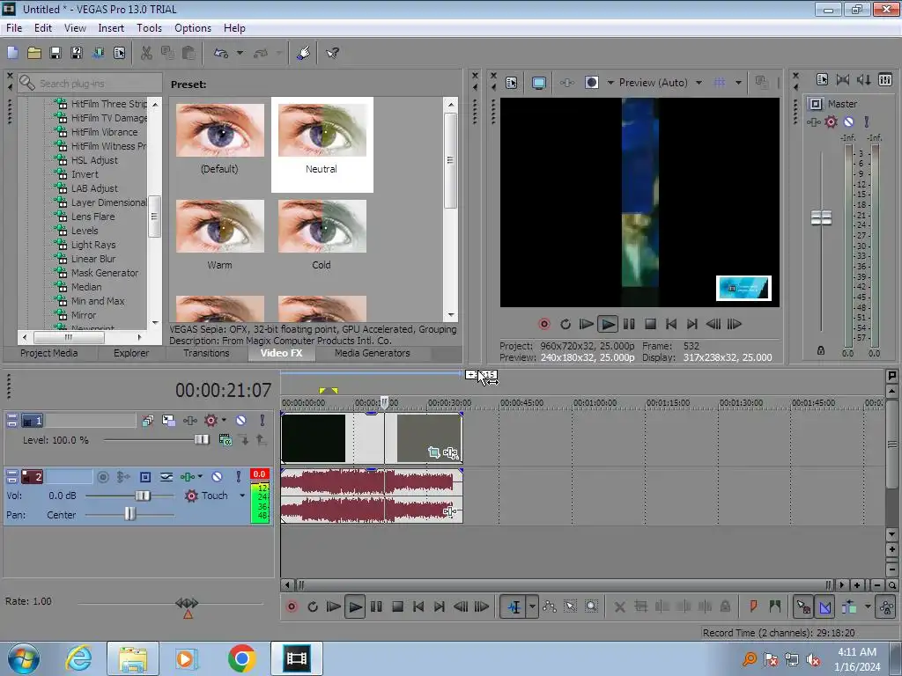Open track 1 automation settings dropdown
Screen dimensions: 902x676
coord(224,420)
